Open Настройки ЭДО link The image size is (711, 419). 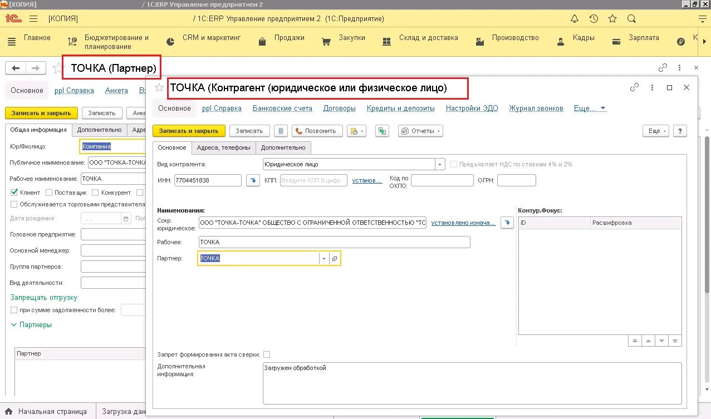pyautogui.click(x=472, y=109)
